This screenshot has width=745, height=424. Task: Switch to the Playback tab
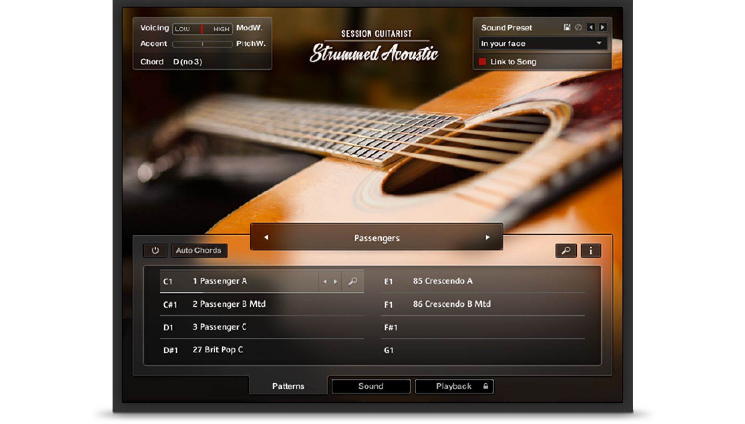(x=454, y=386)
